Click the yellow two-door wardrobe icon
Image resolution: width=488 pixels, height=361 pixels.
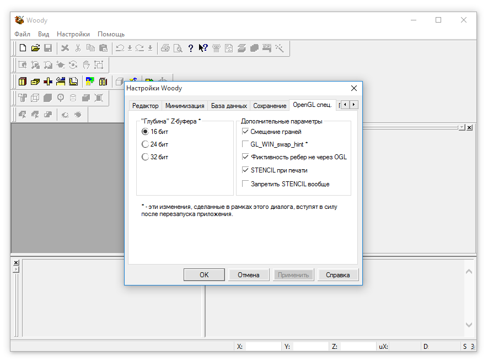103,82
